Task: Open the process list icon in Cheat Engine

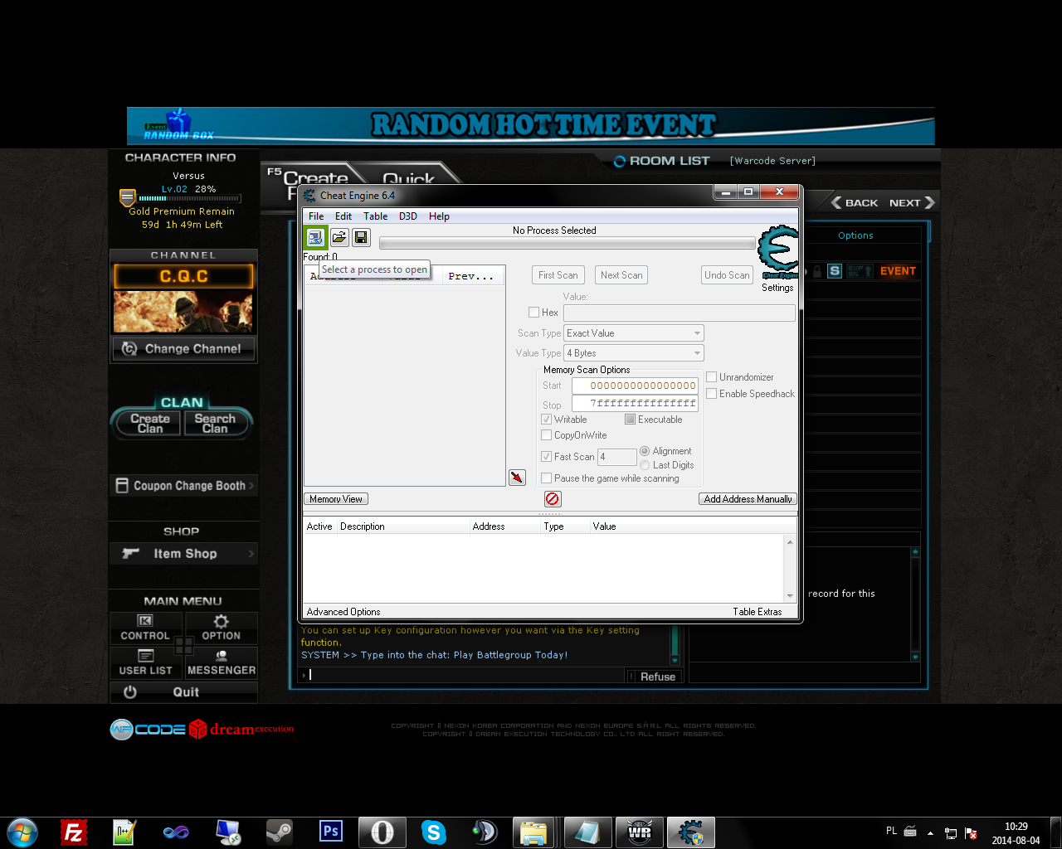Action: point(315,238)
